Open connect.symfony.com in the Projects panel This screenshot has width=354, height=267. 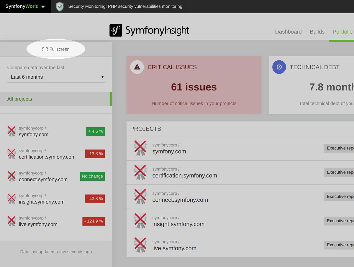[x=180, y=200]
